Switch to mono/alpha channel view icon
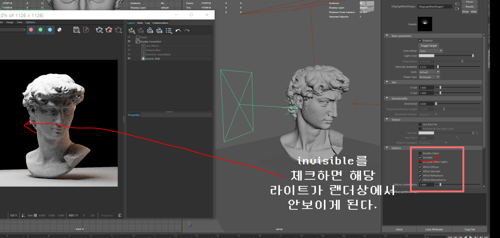This screenshot has height=238, width=500. [60, 30]
